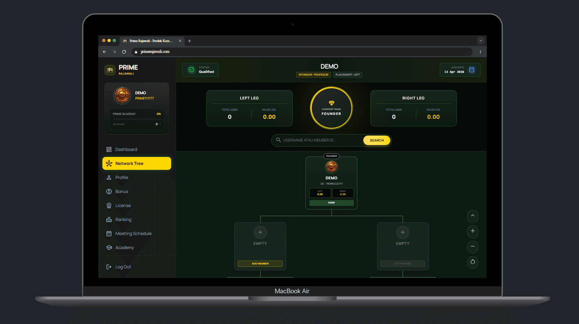This screenshot has width=579, height=324.
Task: Click the site lock icon in address bar
Action: (x=136, y=52)
